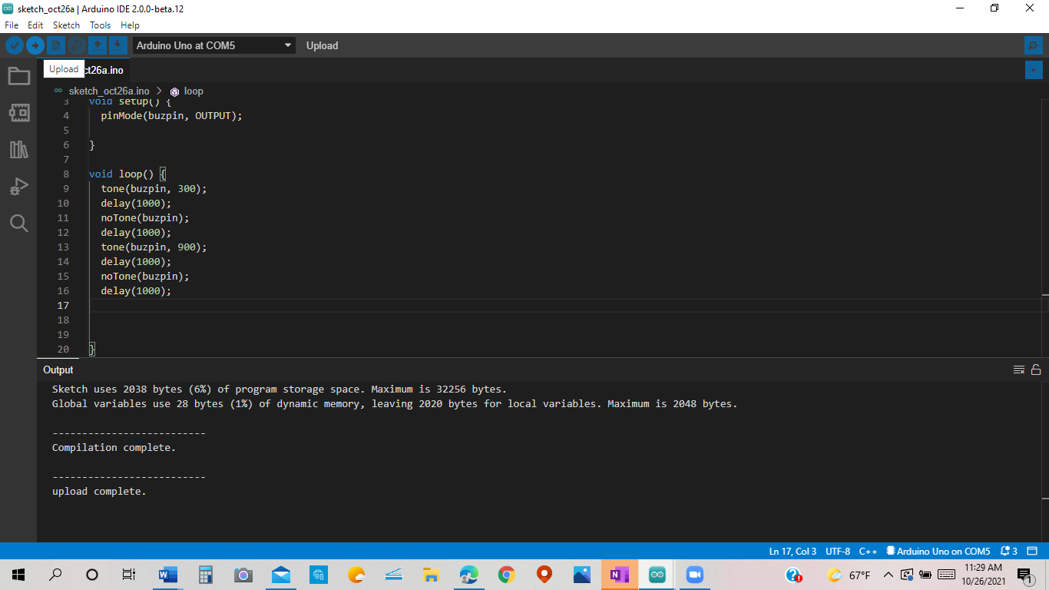This screenshot has height=590, width=1049.
Task: Click the UTF-8 encoding indicator
Action: click(x=838, y=551)
